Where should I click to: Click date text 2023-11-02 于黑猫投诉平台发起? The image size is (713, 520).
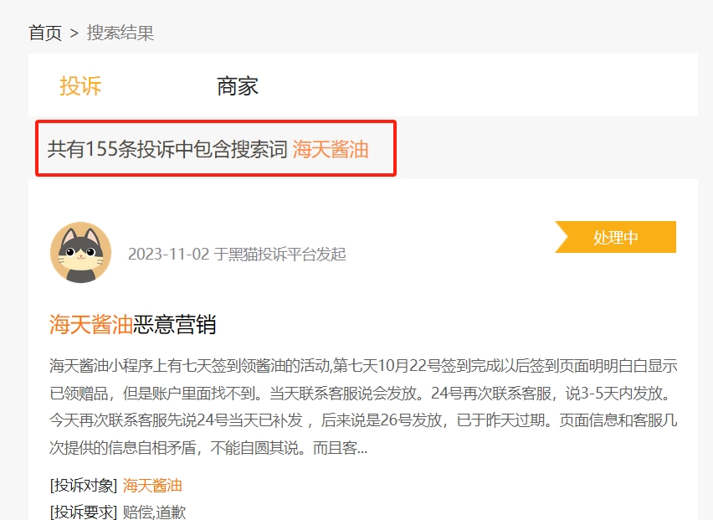pos(237,254)
